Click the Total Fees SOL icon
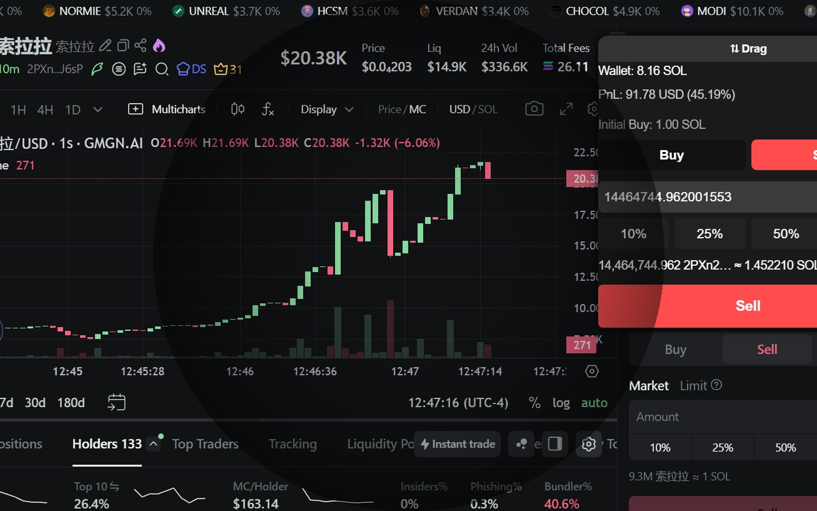Viewport: 817px width, 511px height. coord(548,66)
